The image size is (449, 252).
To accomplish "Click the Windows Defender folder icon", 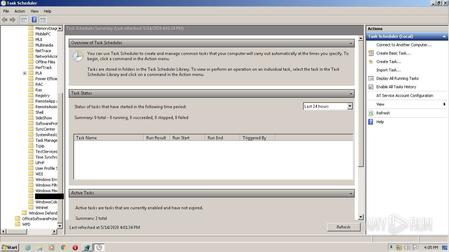I will (x=24, y=213).
